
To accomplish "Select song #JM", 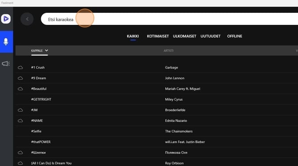I will pyautogui.click(x=34, y=110).
